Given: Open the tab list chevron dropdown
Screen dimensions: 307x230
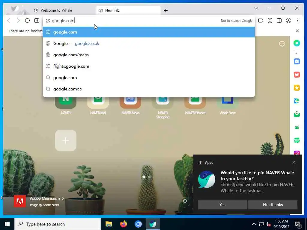Looking at the screenshot, I should [256, 8].
